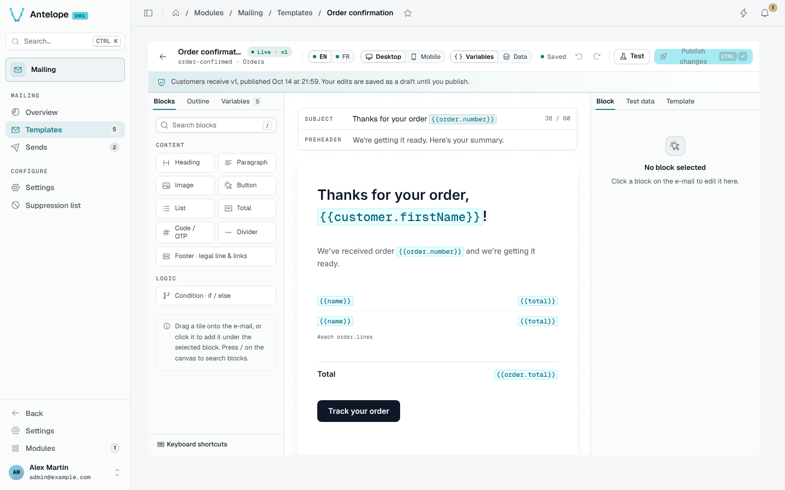Click Back in the bottom sidebar

click(65, 413)
